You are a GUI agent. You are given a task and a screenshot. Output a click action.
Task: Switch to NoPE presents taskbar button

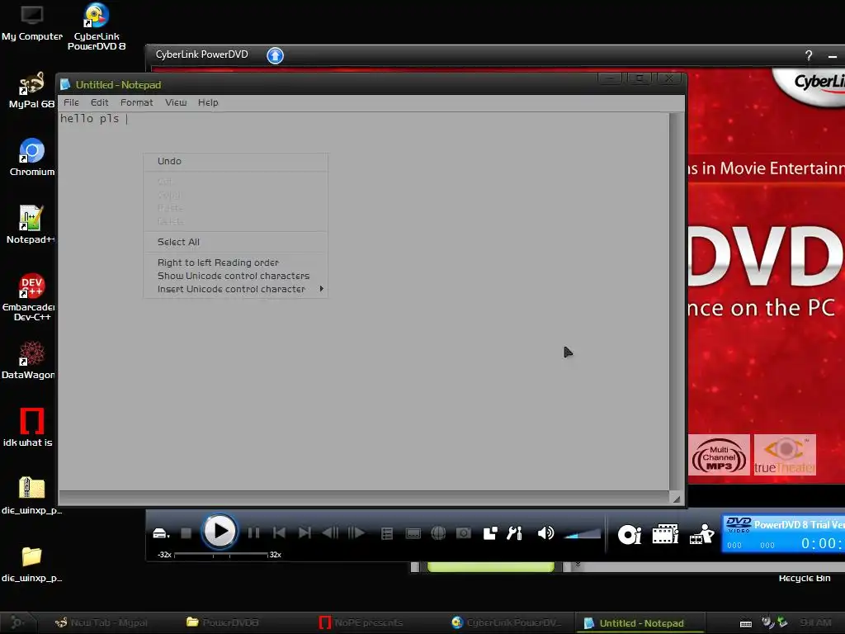(361, 622)
